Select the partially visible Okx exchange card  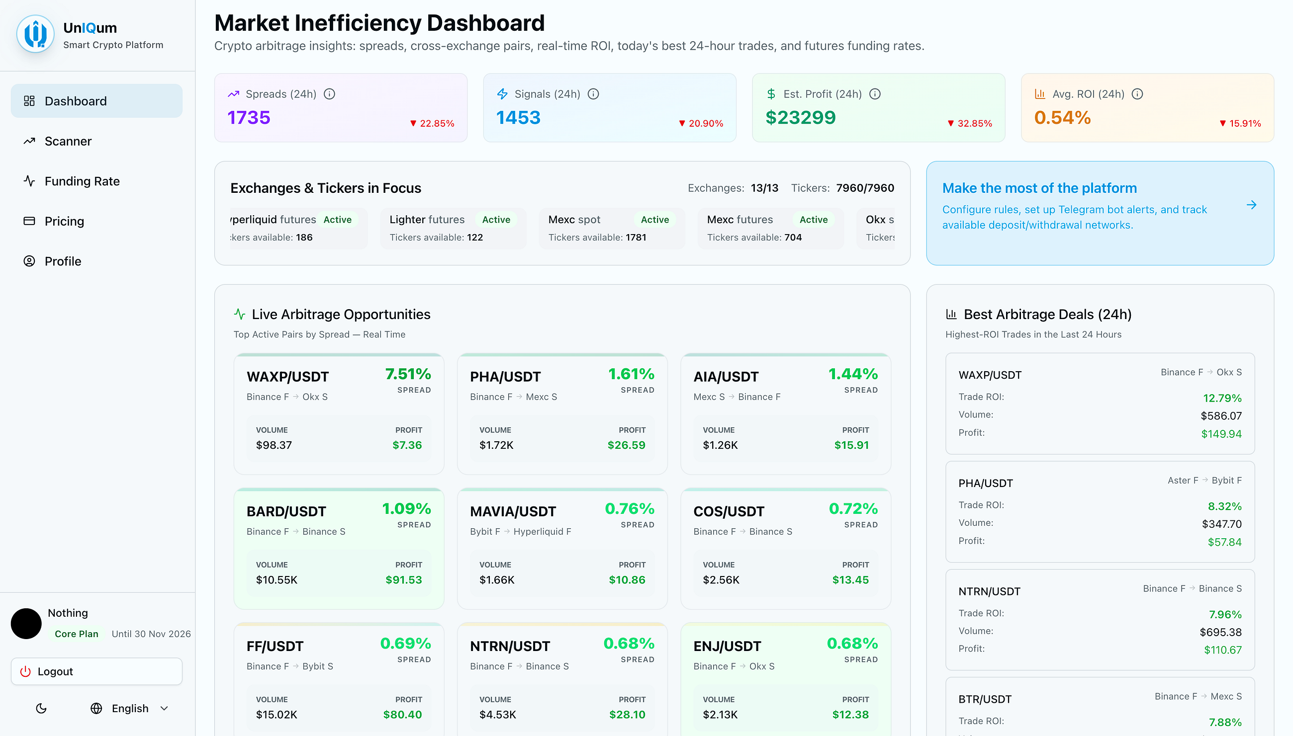click(x=876, y=229)
